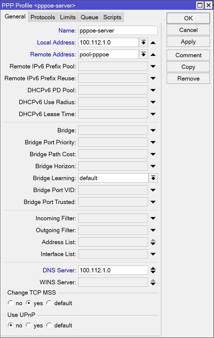Open the Local Address dropdown list
Viewport: 214px width, 338px height.
click(x=143, y=42)
